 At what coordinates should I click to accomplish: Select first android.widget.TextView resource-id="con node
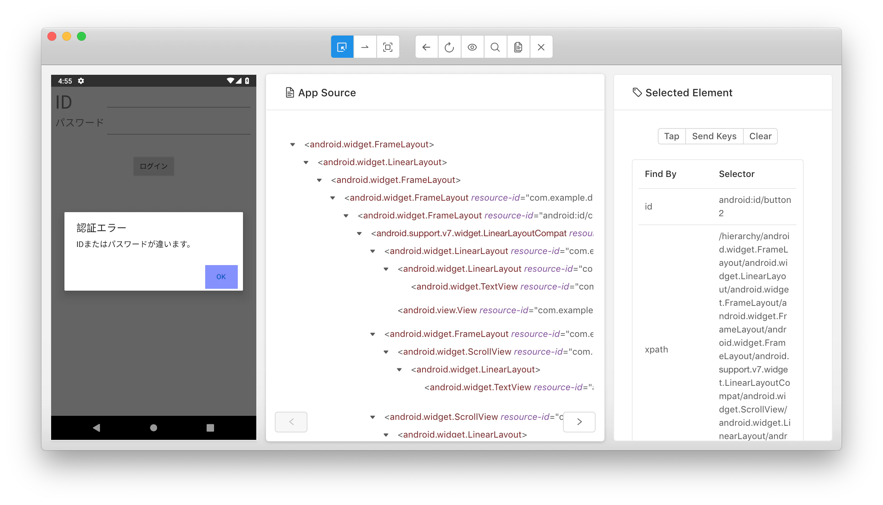(x=502, y=287)
